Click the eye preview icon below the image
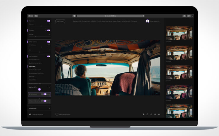219x136 pixels. (x=159, y=114)
